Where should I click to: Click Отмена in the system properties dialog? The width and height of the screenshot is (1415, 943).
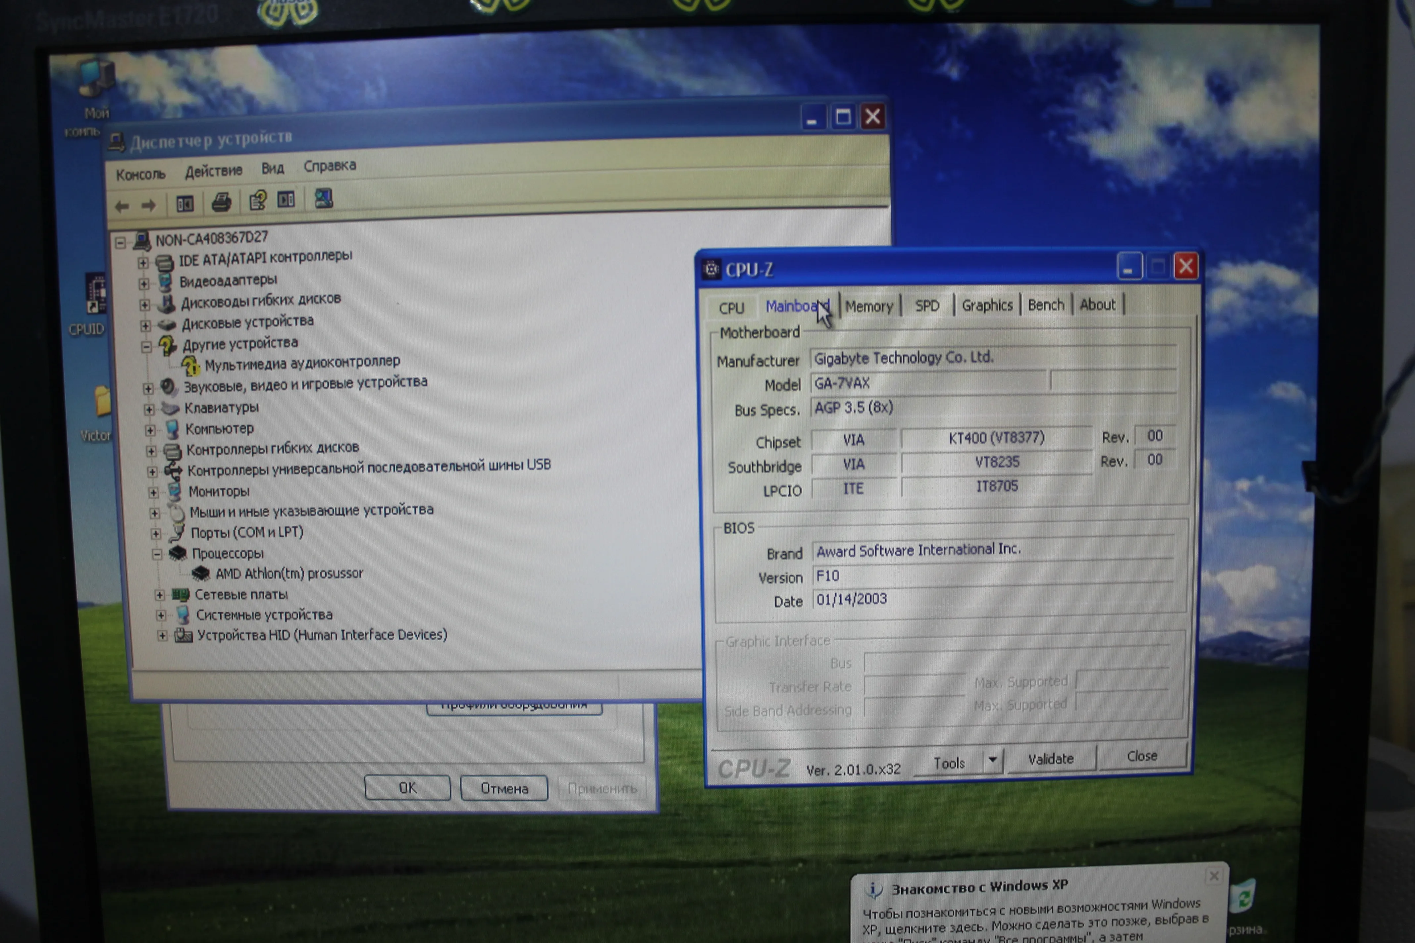point(504,788)
